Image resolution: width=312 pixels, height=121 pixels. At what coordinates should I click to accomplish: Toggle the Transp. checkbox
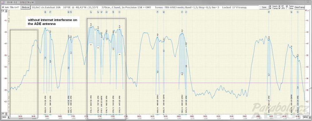click(271, 8)
